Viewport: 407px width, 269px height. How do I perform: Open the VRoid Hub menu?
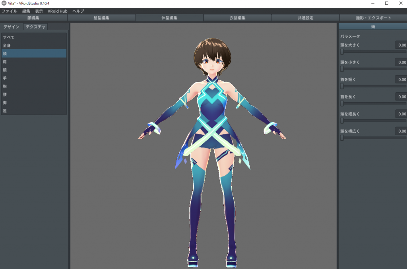coord(58,11)
